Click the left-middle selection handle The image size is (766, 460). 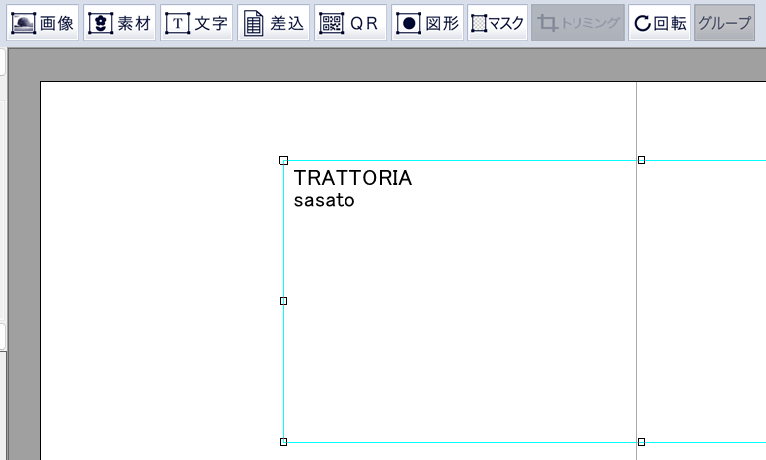(x=284, y=301)
